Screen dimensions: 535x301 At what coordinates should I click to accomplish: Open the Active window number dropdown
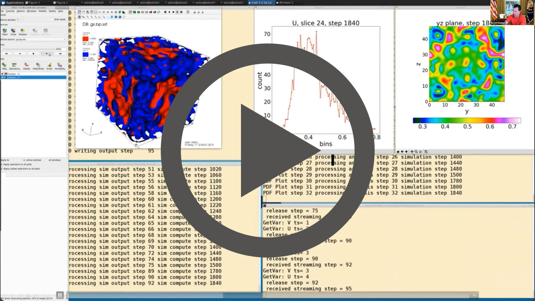[x=20, y=19]
